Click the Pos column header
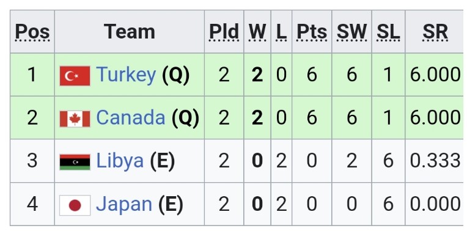Image resolution: width=467 pixels, height=231 pixels. (x=32, y=32)
